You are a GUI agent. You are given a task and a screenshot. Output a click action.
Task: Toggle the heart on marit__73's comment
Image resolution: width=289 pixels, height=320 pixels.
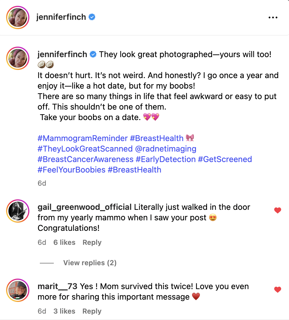pyautogui.click(x=278, y=289)
